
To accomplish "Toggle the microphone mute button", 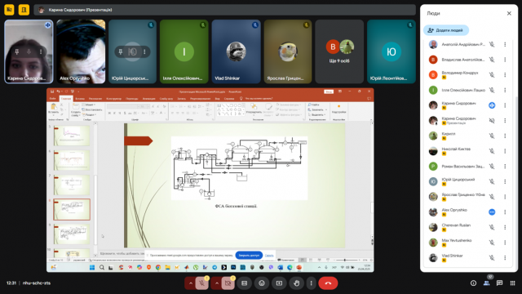I will pyautogui.click(x=201, y=283).
